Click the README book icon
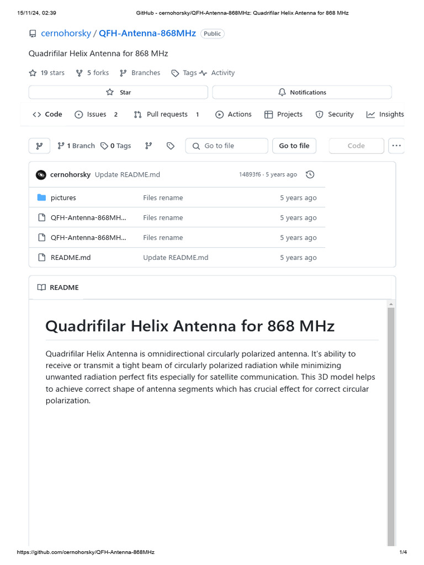 (x=41, y=287)
